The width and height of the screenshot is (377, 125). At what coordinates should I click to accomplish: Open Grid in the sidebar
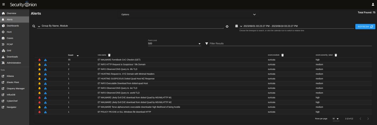point(14,50)
